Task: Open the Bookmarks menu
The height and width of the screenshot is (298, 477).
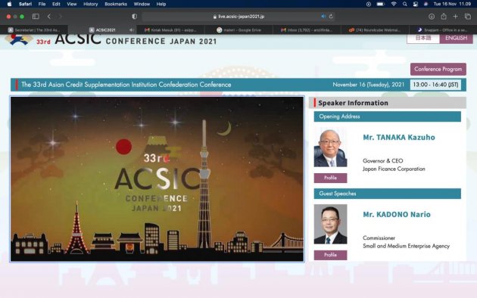Action: [116, 4]
